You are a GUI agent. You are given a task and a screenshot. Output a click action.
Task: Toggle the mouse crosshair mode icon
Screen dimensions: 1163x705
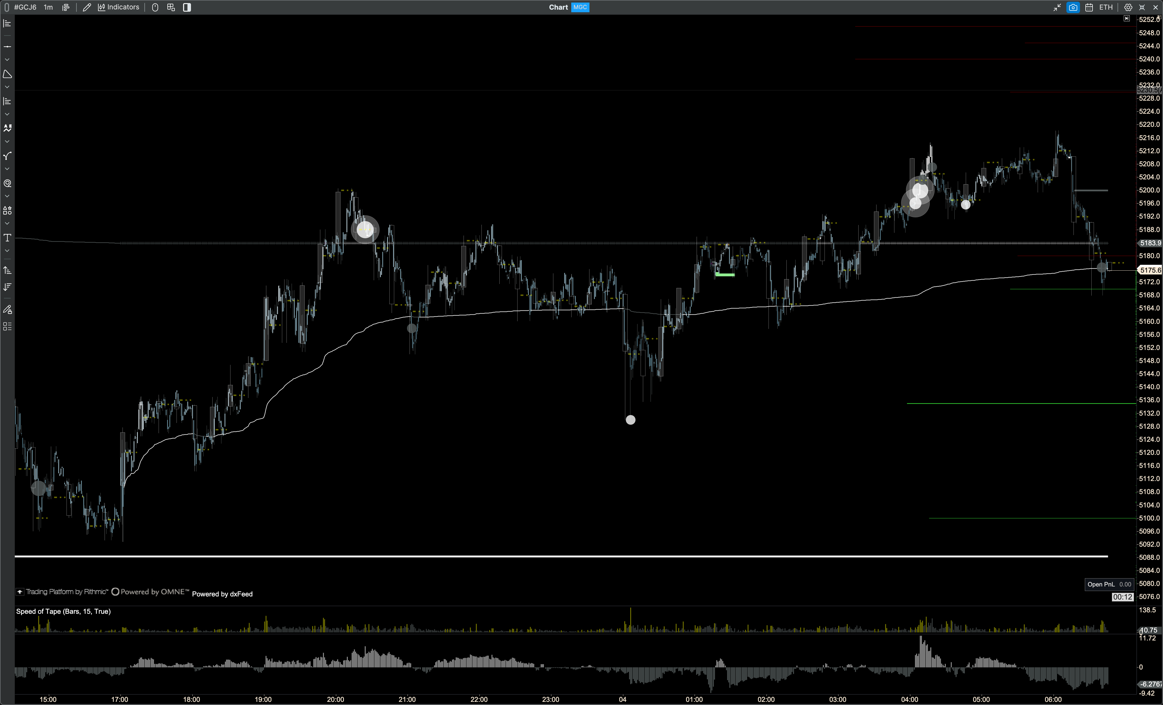155,7
